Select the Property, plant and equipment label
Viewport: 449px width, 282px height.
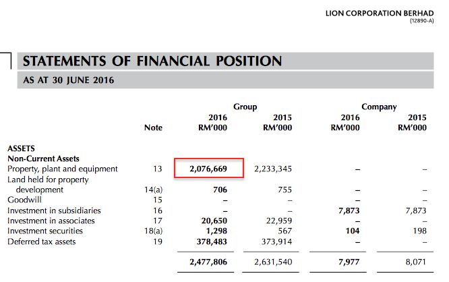click(63, 169)
